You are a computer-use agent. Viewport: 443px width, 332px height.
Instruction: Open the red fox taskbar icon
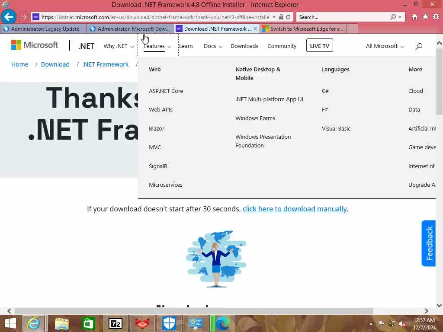click(x=142, y=323)
